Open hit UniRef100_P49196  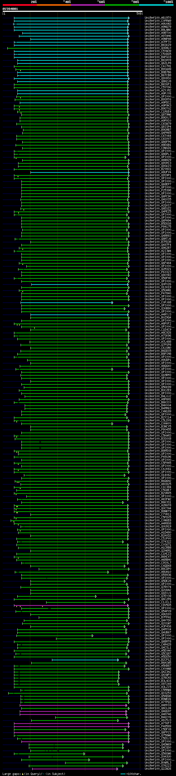(158, 457)
